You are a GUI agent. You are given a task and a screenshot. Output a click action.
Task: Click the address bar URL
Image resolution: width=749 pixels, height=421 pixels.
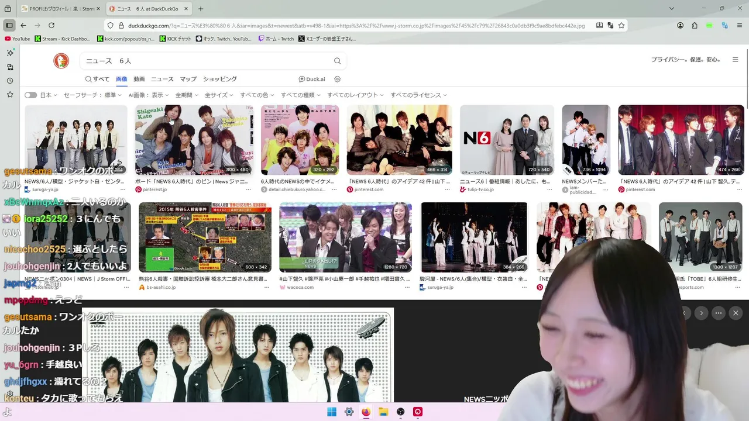point(356,25)
